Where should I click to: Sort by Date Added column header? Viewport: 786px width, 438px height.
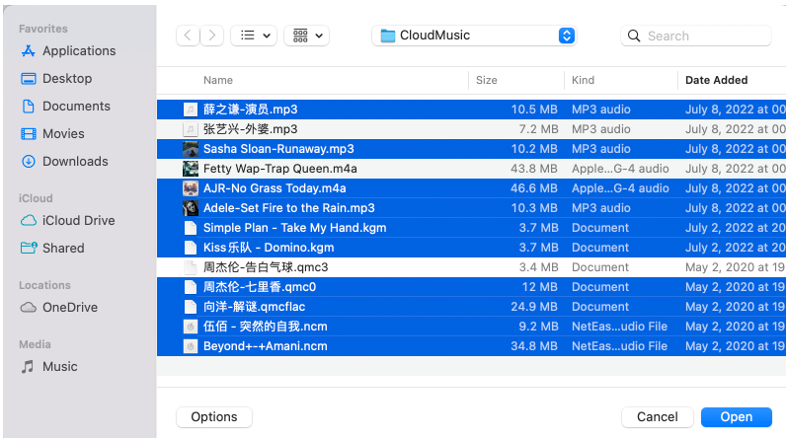click(x=716, y=80)
